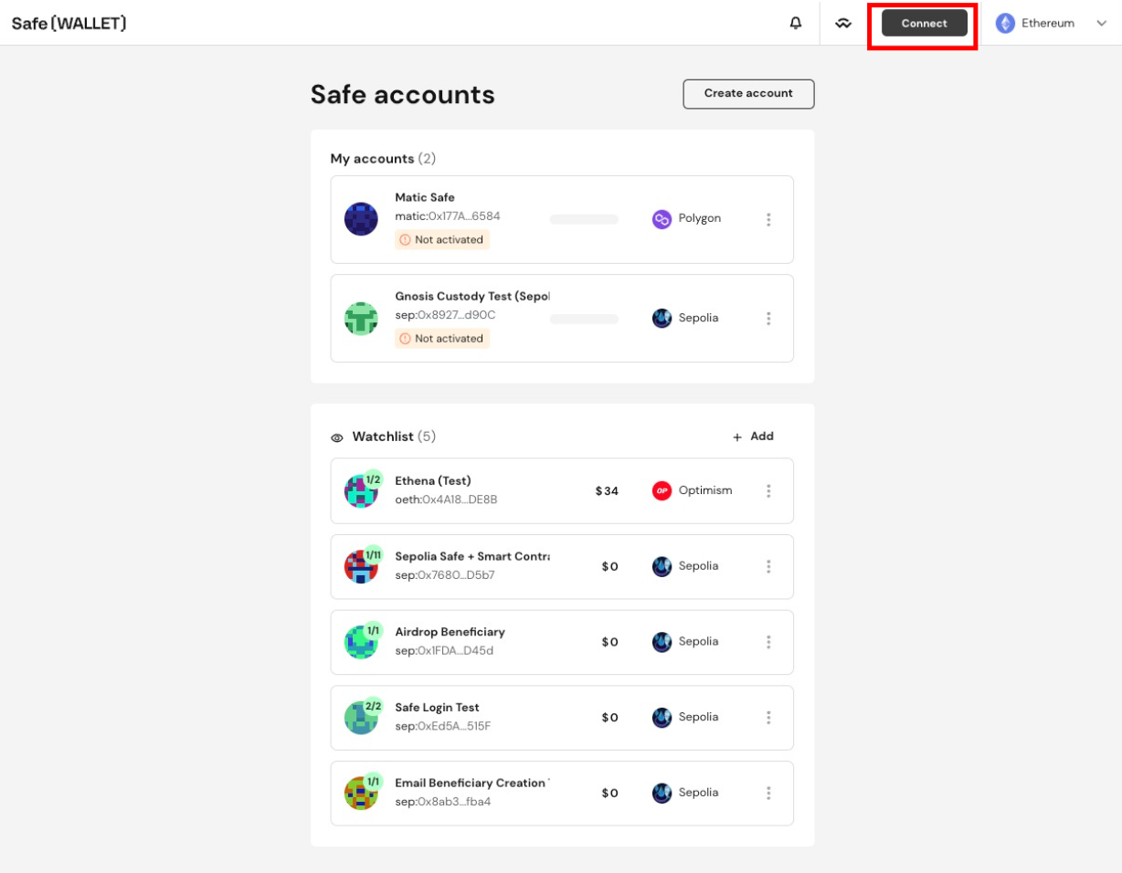Click the Create account button
1122x873 pixels.
coord(748,93)
